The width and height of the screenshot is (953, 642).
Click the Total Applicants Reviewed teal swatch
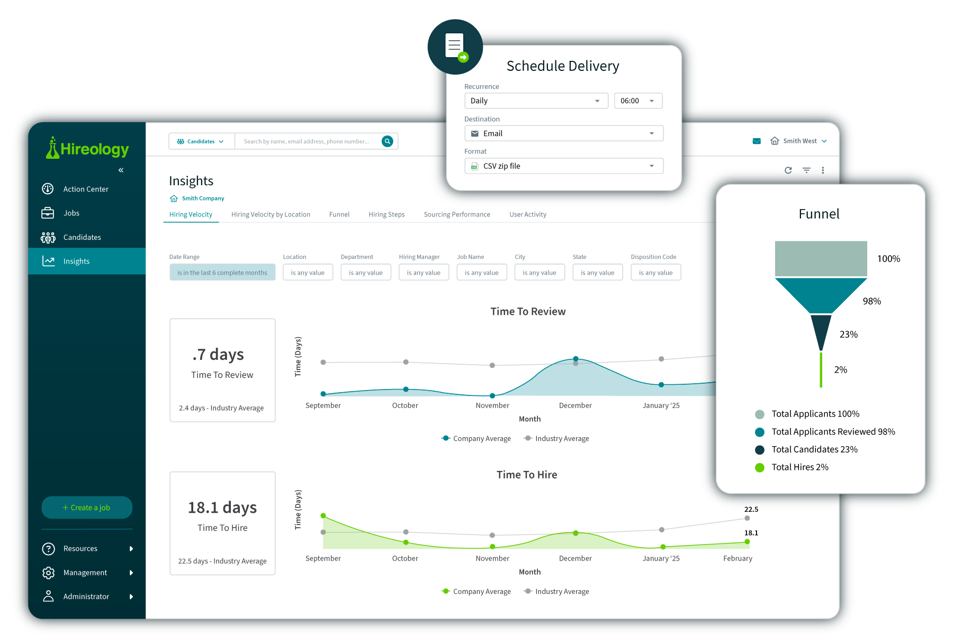pos(760,432)
